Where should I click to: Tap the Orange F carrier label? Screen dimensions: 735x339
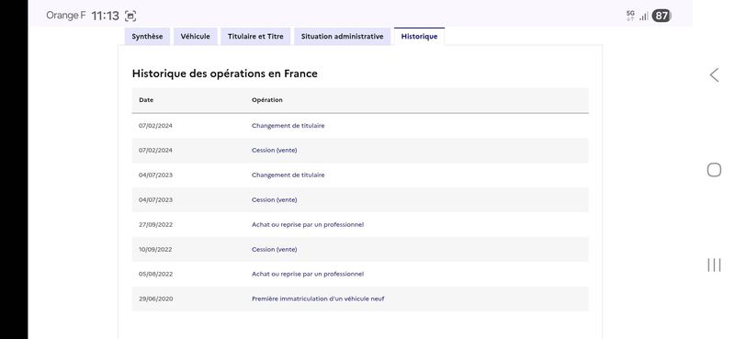65,16
